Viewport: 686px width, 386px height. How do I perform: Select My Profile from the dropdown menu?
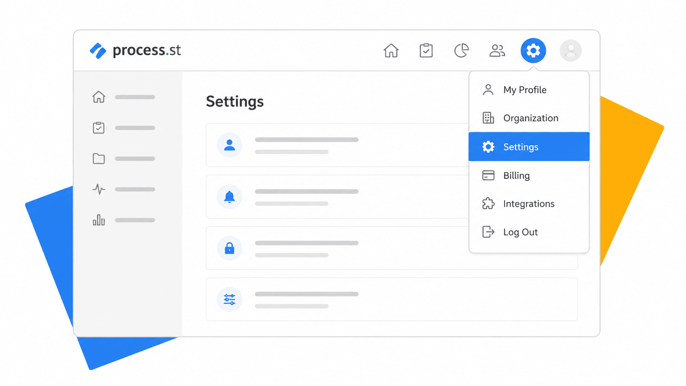click(525, 89)
